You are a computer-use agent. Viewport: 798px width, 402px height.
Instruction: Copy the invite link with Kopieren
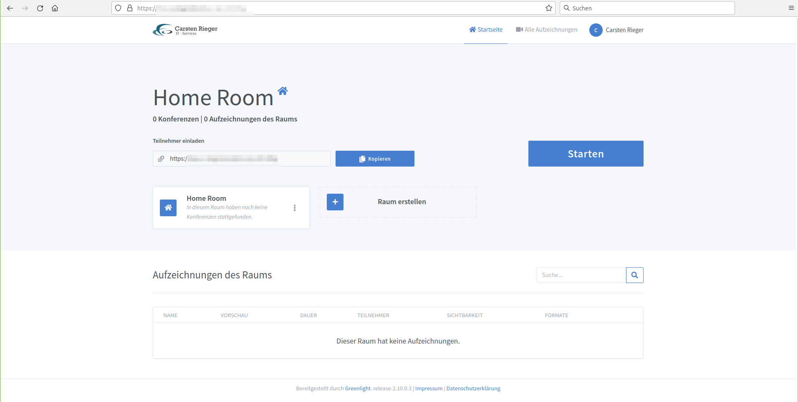click(375, 159)
